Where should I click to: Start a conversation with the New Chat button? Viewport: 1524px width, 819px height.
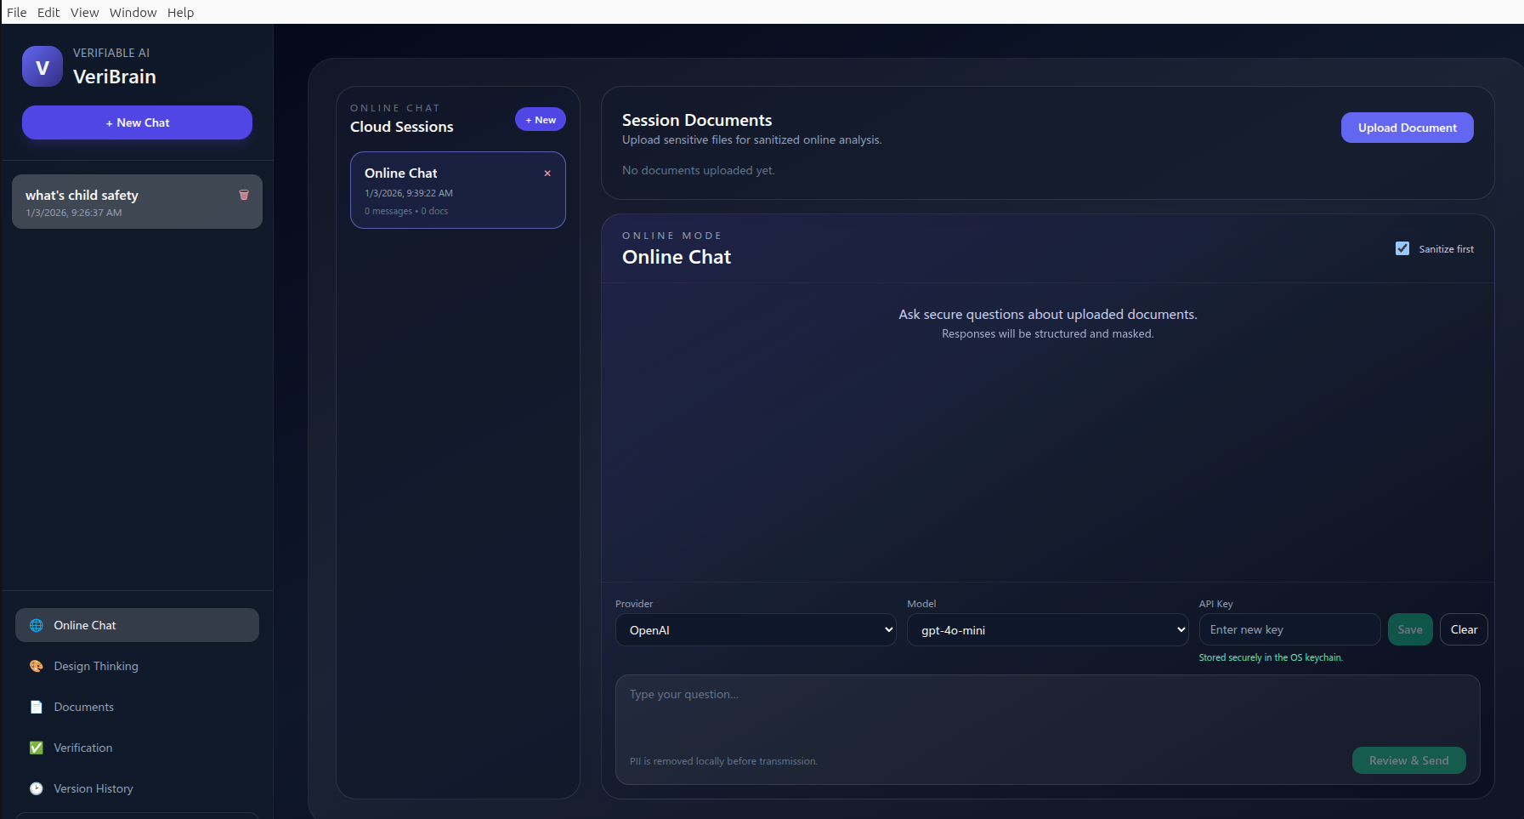136,122
